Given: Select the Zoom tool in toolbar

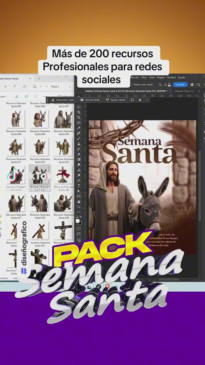Looking at the screenshot, I should pyautogui.click(x=79, y=207).
